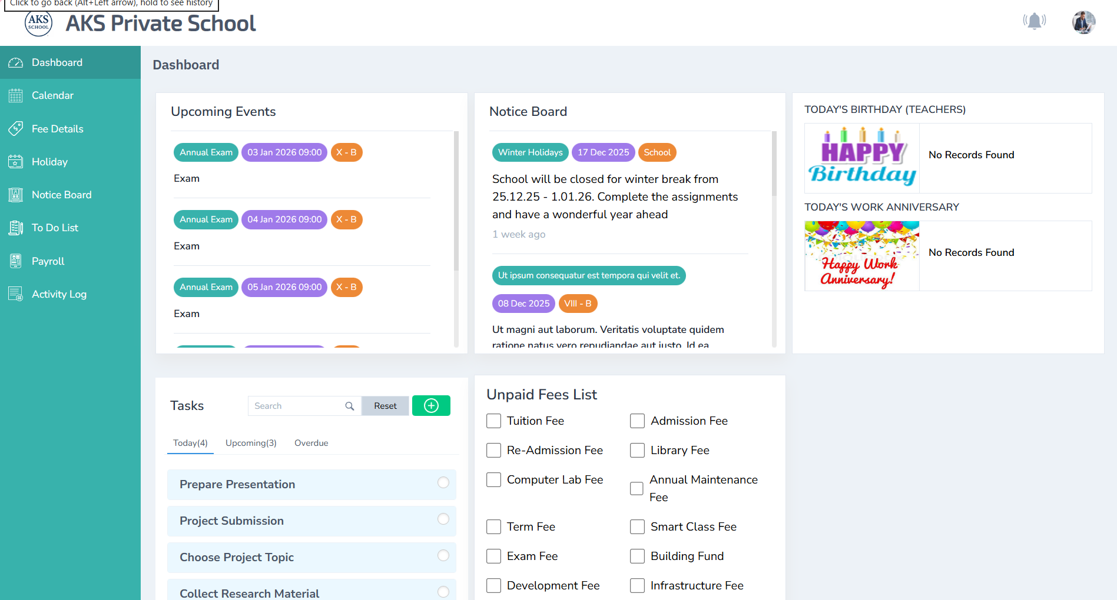The image size is (1117, 600).
Task: Open the user profile avatar
Action: pos(1083,22)
